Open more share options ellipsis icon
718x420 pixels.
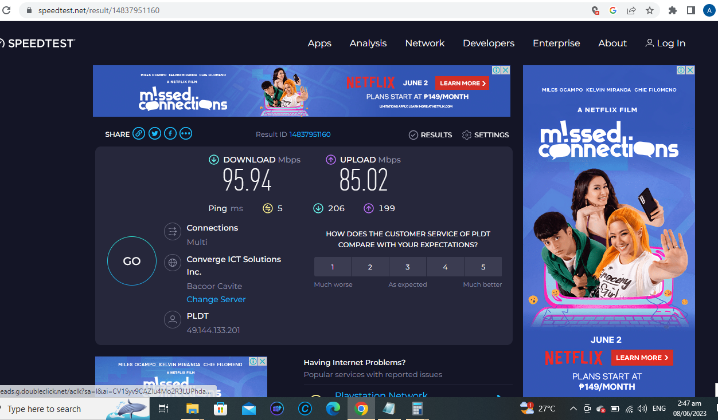[x=186, y=134]
